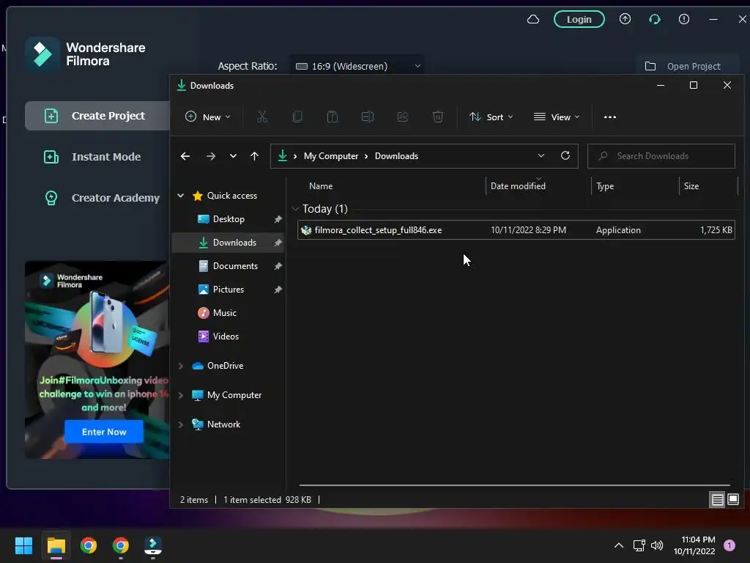This screenshot has height=563, width=750.
Task: Open the Windows Start menu
Action: [x=23, y=545]
